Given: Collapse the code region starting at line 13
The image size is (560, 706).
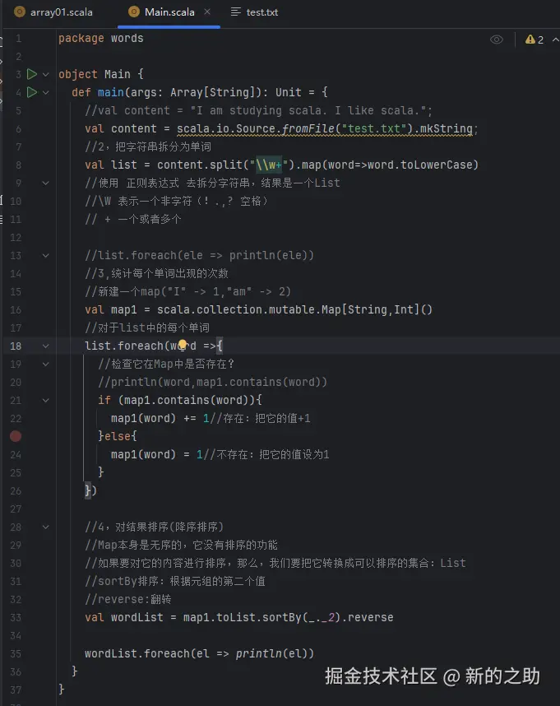Looking at the screenshot, I should click(45, 255).
